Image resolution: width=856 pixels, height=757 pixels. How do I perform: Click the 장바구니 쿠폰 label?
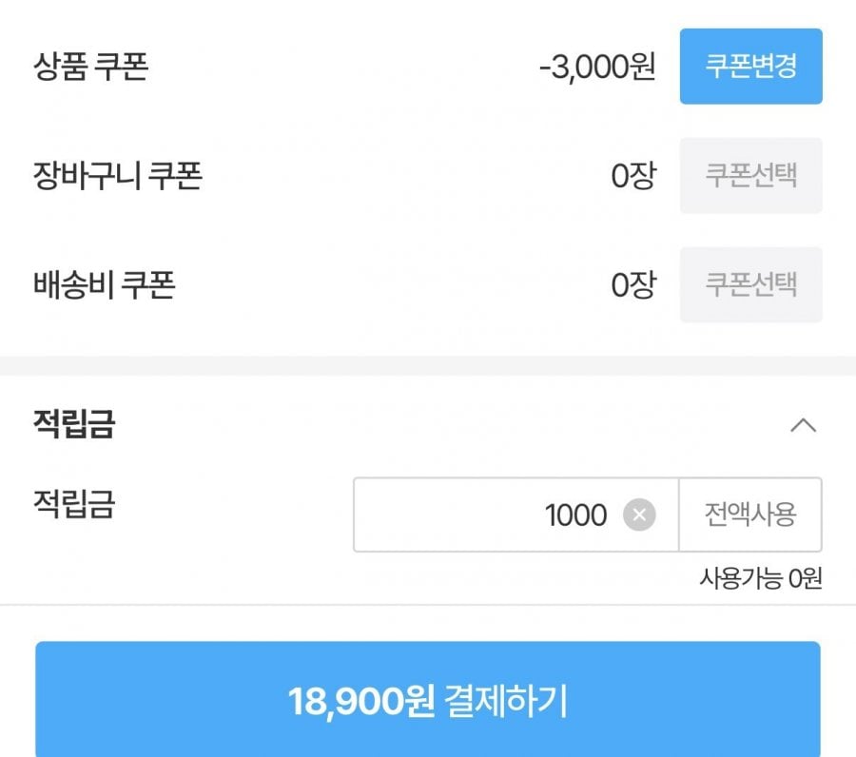pyautogui.click(x=117, y=176)
